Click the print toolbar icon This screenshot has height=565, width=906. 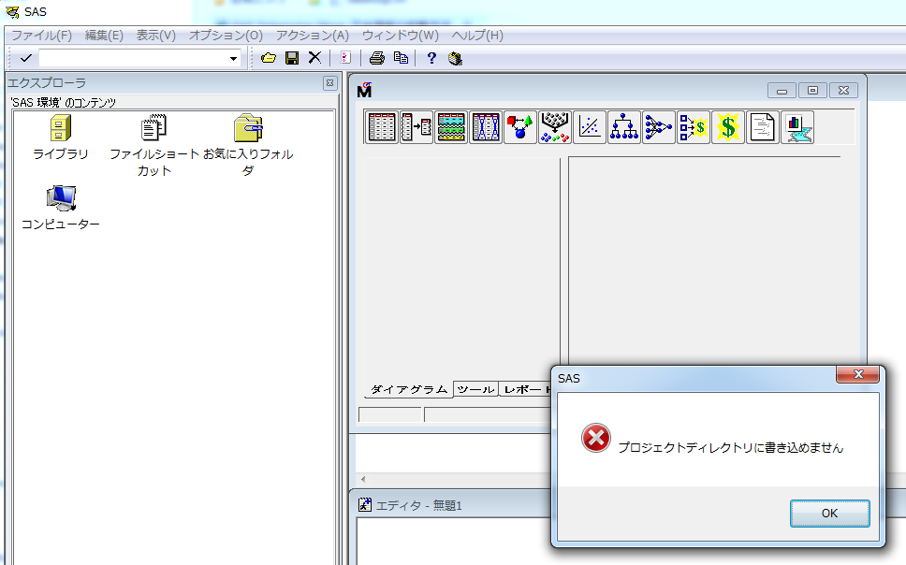pos(376,58)
